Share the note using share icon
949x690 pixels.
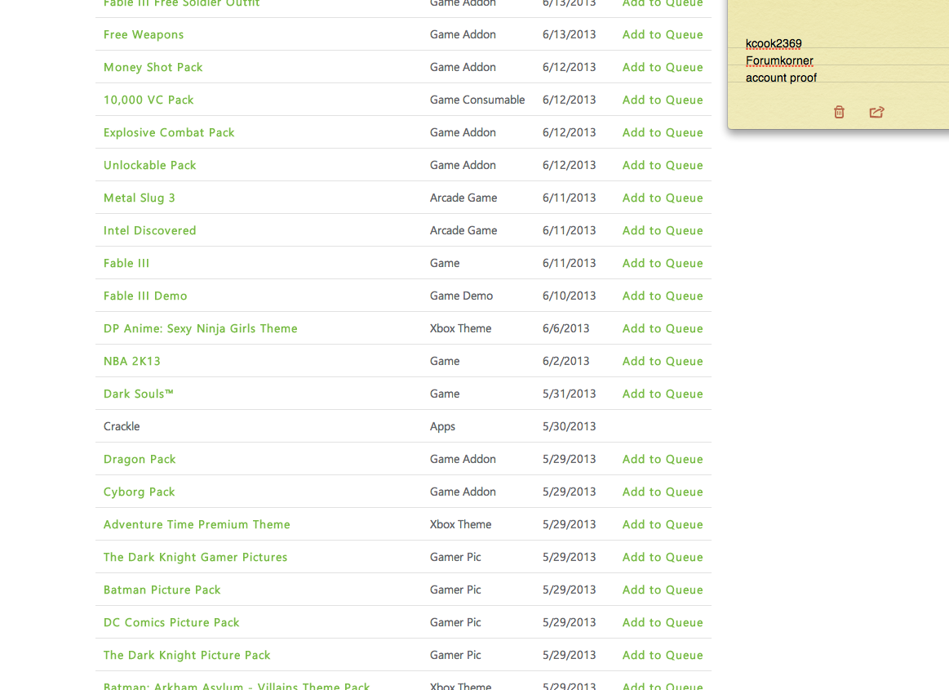(x=876, y=112)
